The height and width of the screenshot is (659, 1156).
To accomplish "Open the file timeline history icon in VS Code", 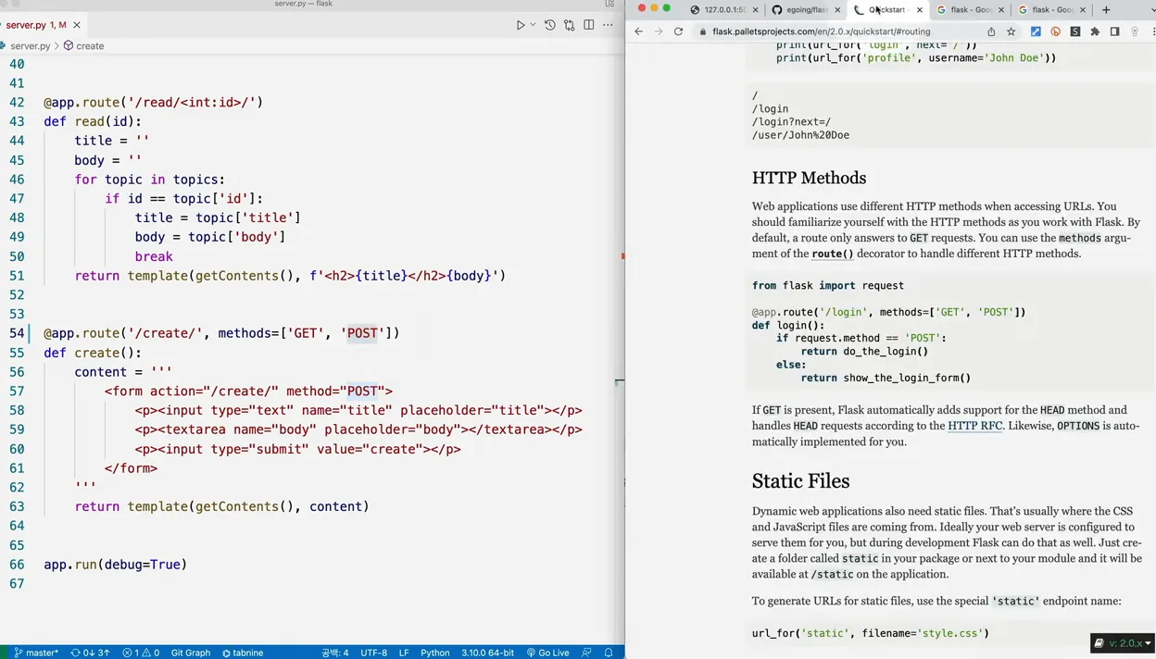I will [550, 25].
